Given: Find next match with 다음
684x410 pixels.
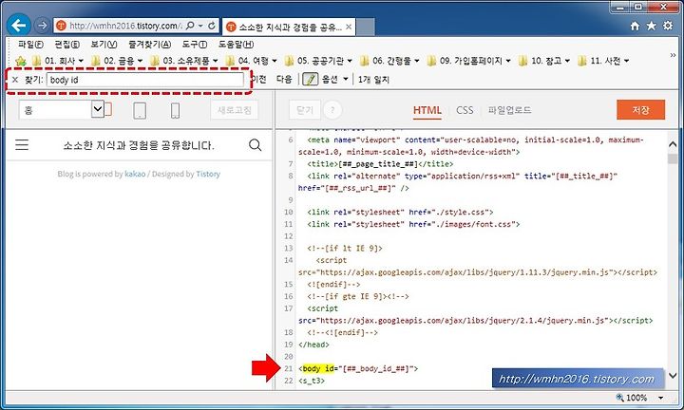Looking at the screenshot, I should click(x=284, y=80).
